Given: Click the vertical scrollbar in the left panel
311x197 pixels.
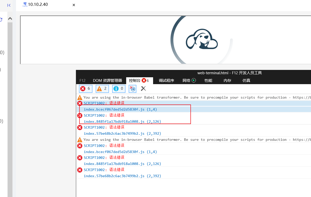Looking at the screenshot, I should pyautogui.click(x=10, y=109).
